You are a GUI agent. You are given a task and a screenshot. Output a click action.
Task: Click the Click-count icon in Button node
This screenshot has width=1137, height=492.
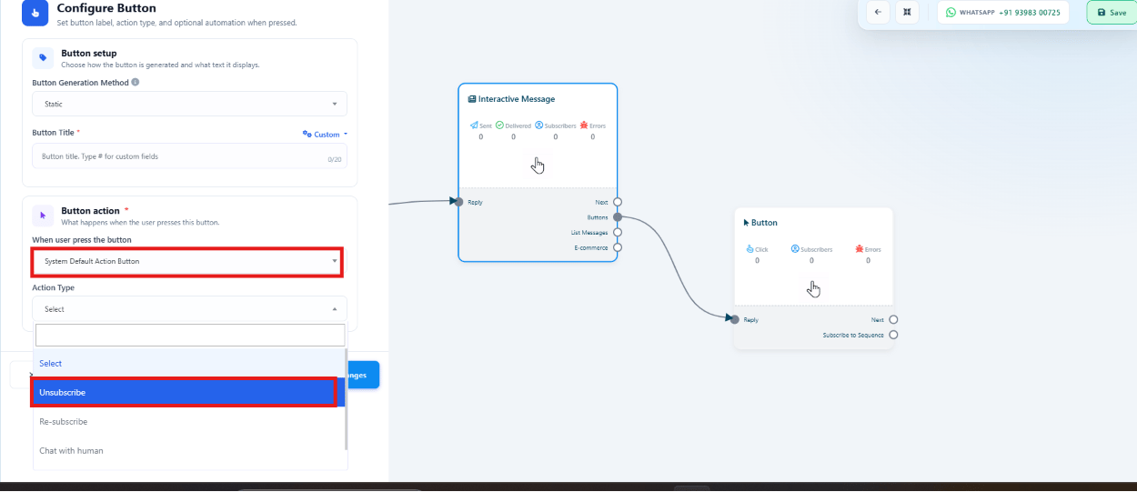750,248
